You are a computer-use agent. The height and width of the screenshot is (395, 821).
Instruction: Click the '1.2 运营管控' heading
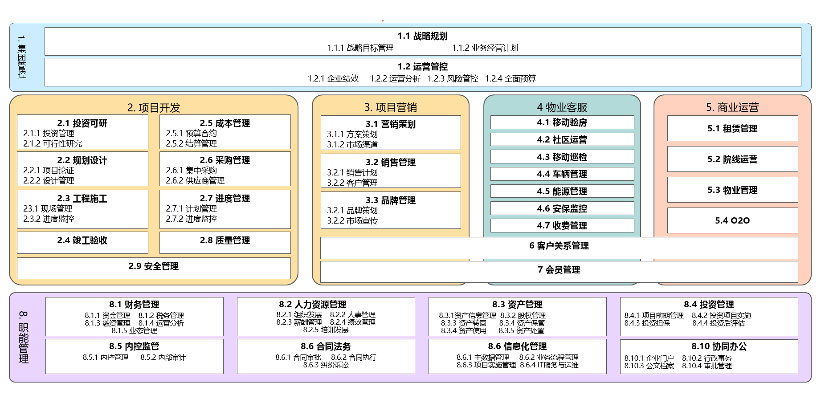pos(422,67)
